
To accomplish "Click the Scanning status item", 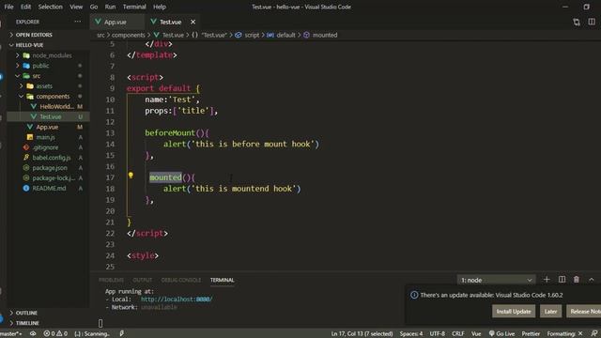I will [92, 334].
